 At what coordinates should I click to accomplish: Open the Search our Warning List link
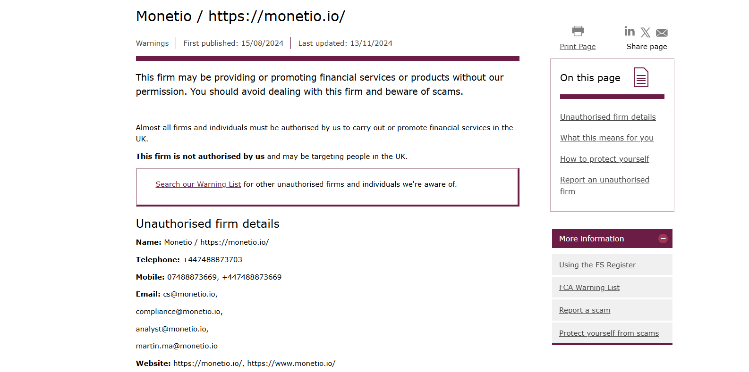(198, 184)
